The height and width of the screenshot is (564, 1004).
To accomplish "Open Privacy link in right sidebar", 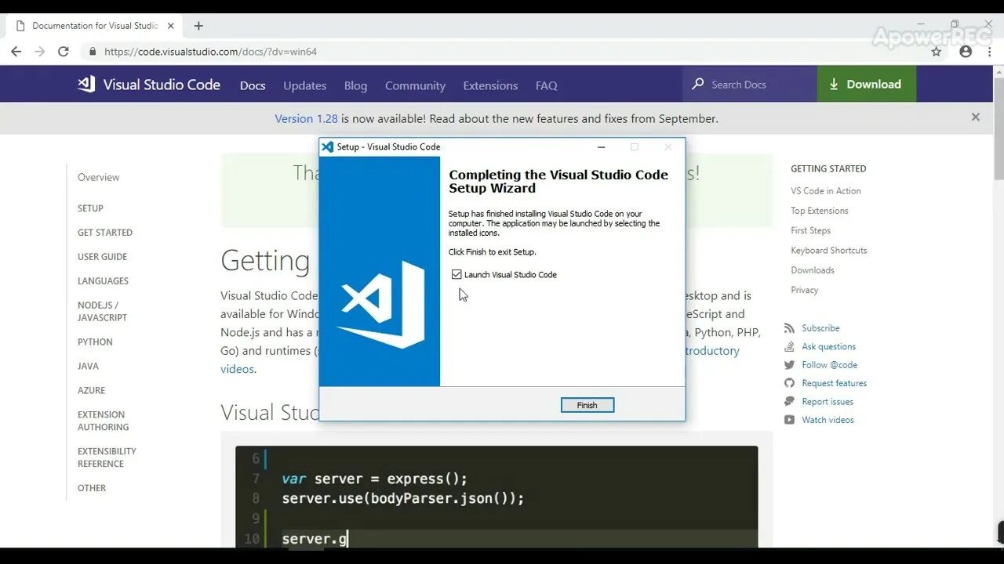I will 805,290.
